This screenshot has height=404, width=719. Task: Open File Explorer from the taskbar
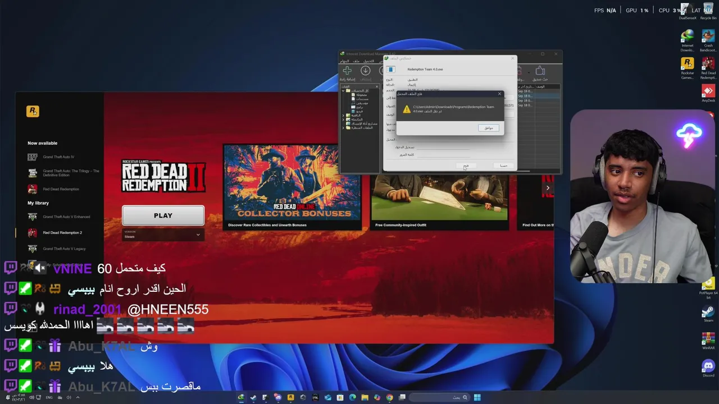click(365, 397)
